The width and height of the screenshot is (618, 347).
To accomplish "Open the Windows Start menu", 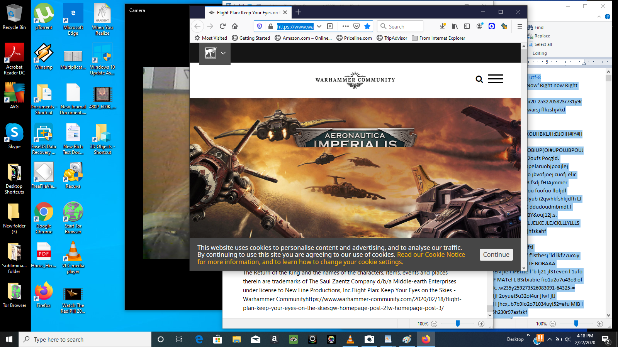I will pos(9,339).
